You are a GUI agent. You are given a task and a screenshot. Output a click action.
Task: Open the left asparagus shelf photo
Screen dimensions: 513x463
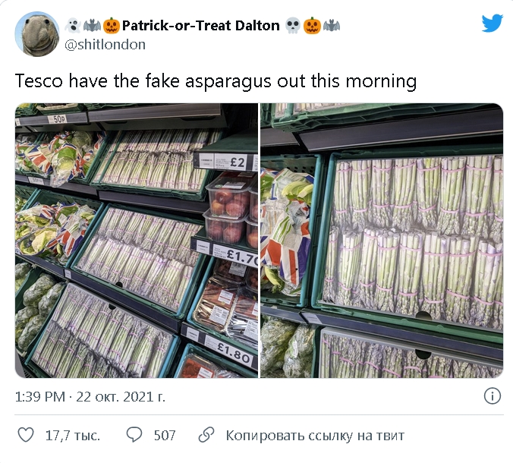coord(137,241)
